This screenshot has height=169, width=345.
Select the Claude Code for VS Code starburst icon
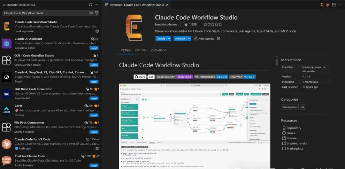point(7,144)
